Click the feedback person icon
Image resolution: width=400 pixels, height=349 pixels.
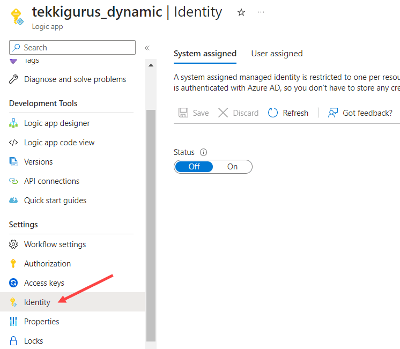tap(332, 113)
